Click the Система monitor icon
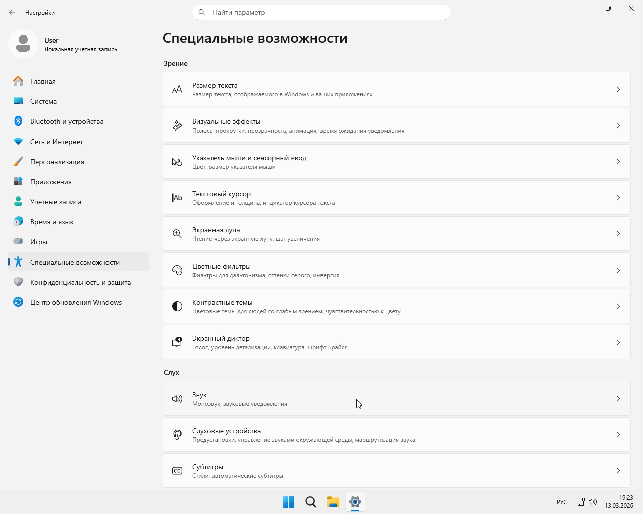 point(18,101)
